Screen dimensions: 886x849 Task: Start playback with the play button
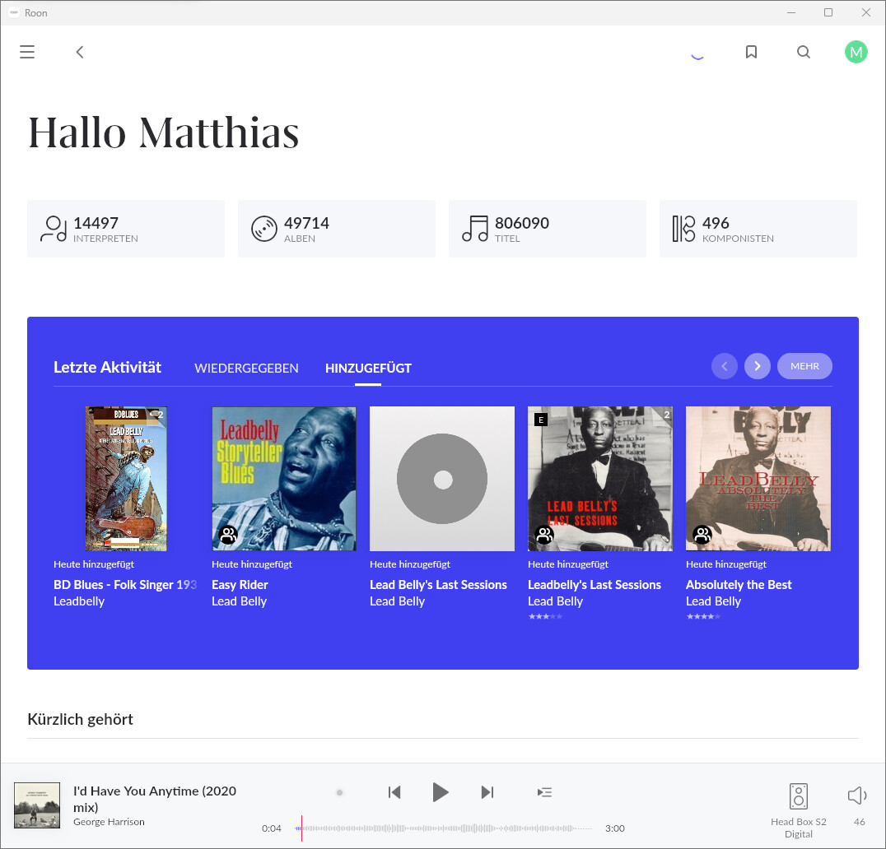(x=441, y=792)
